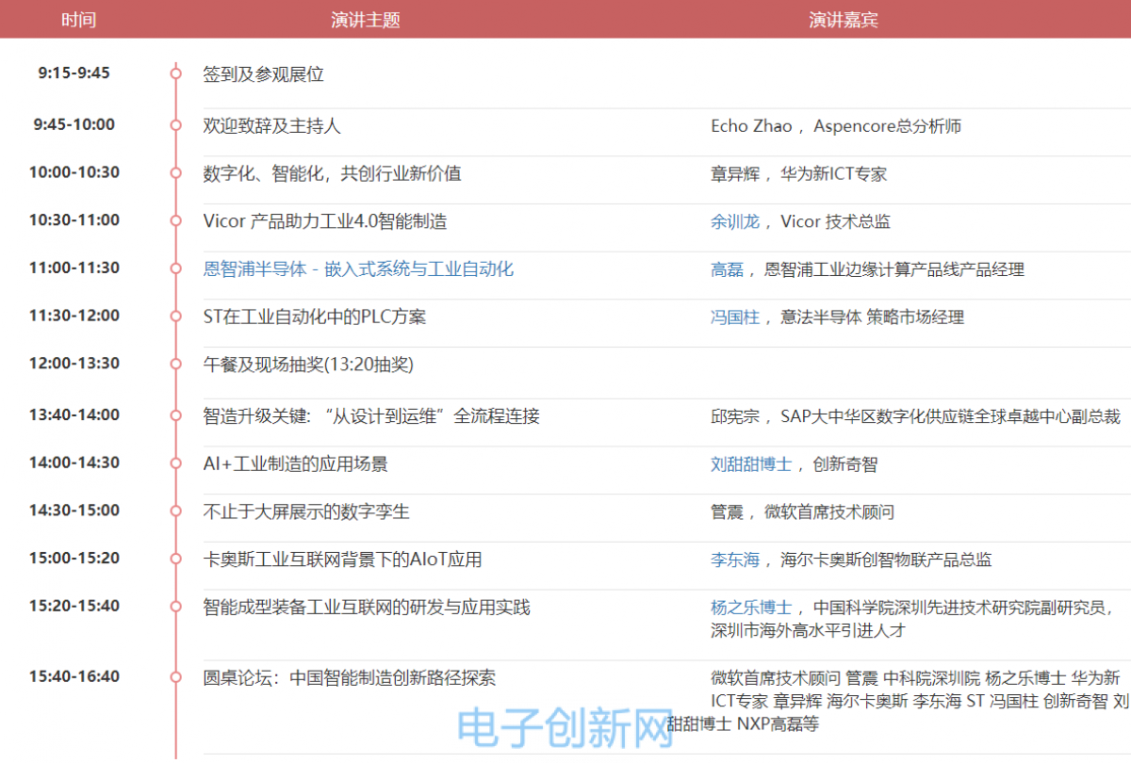The height and width of the screenshot is (763, 1131).
Task: Select the 恩智浦工业边缘计算产品线产品经理 title text
Action: [x=894, y=270]
